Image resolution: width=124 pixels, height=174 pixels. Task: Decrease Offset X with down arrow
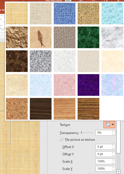pyautogui.click(x=113, y=148)
